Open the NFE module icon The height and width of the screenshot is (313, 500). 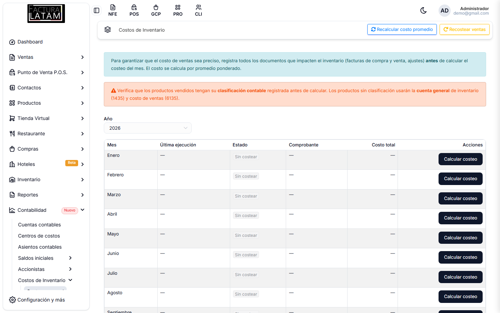click(113, 10)
